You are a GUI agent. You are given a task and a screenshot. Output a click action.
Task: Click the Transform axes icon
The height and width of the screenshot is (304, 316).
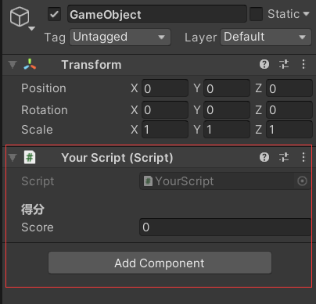[30, 64]
